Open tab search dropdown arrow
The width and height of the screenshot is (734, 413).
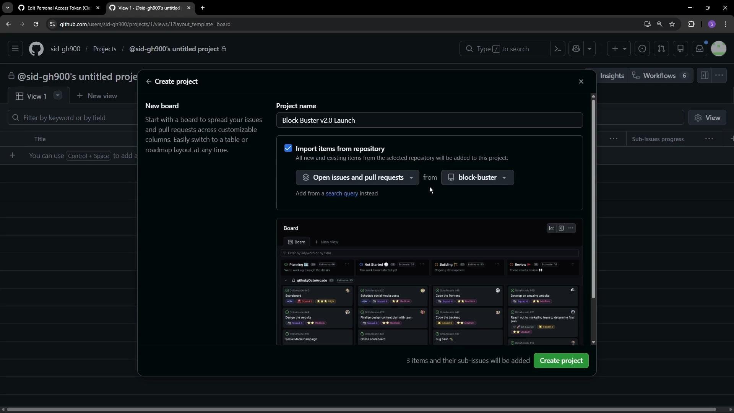click(7, 8)
